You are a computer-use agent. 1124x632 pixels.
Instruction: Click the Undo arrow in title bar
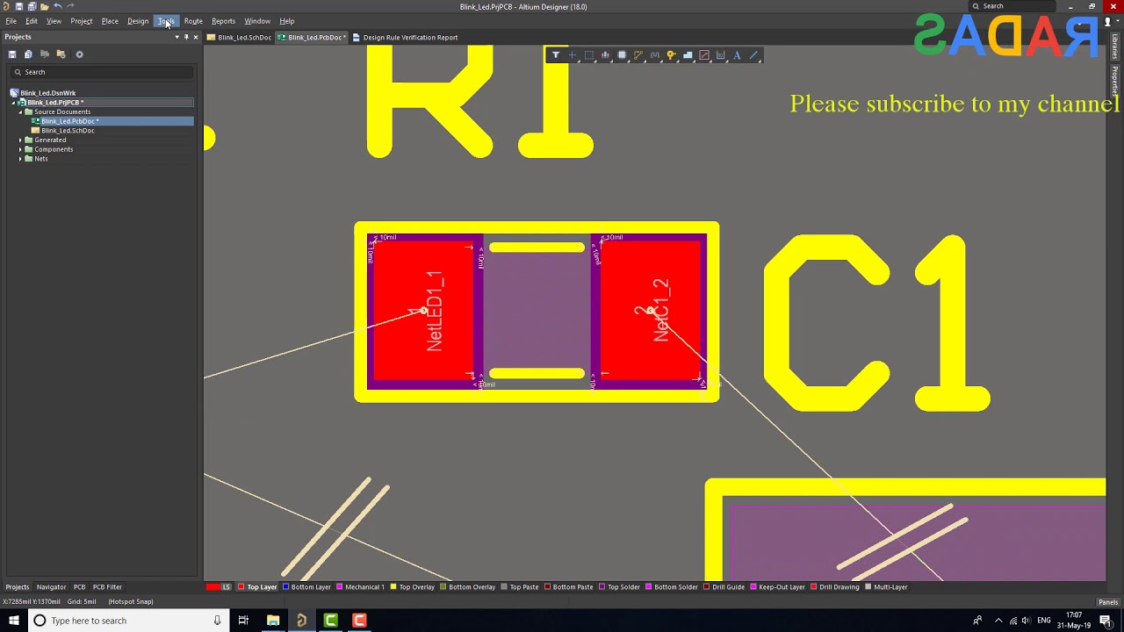[x=57, y=6]
